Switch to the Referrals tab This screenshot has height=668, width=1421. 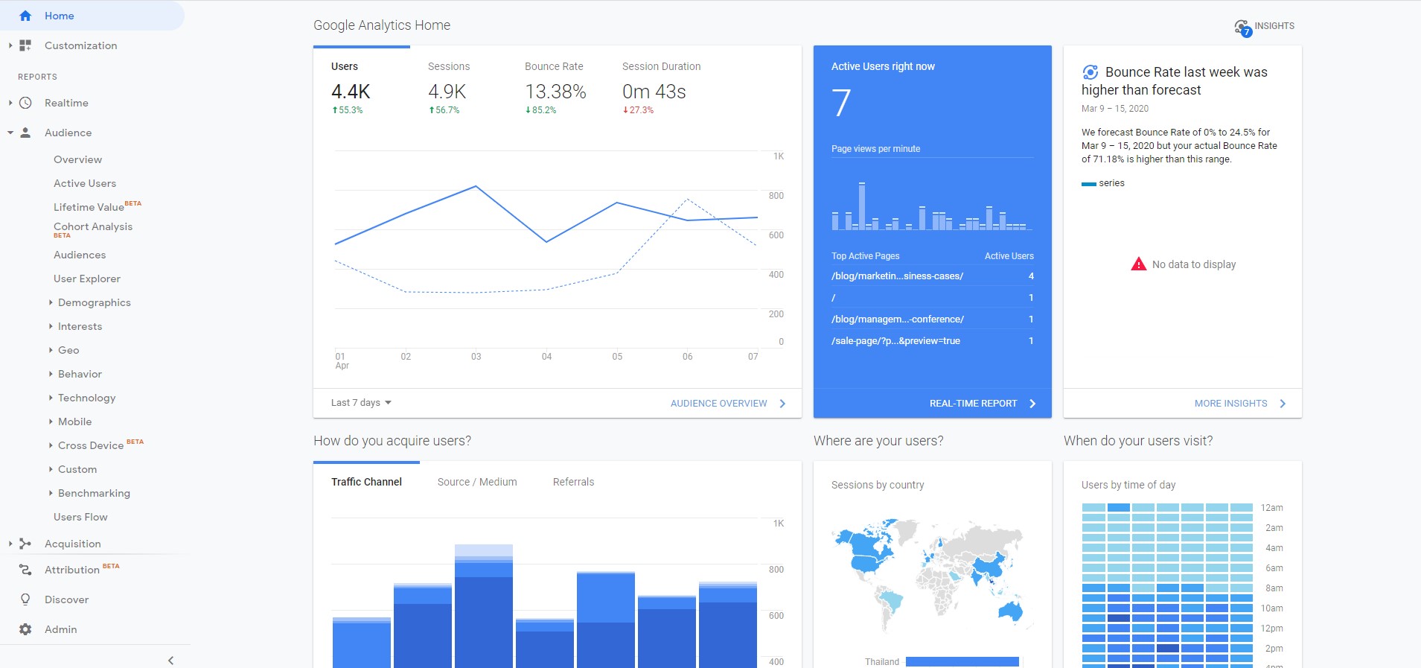pyautogui.click(x=573, y=482)
